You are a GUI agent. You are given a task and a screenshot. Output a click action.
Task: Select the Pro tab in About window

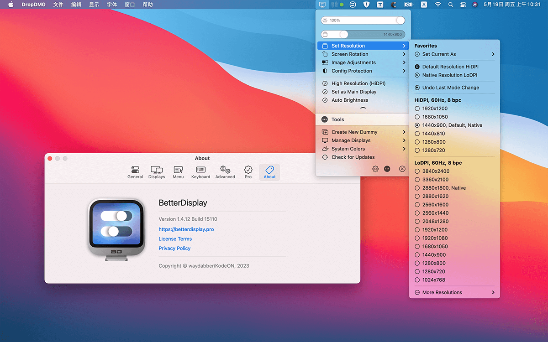pyautogui.click(x=248, y=172)
